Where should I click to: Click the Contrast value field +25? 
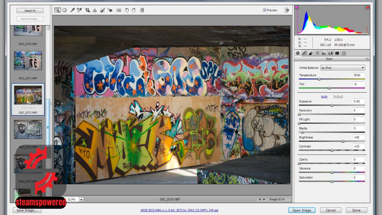click(x=358, y=146)
